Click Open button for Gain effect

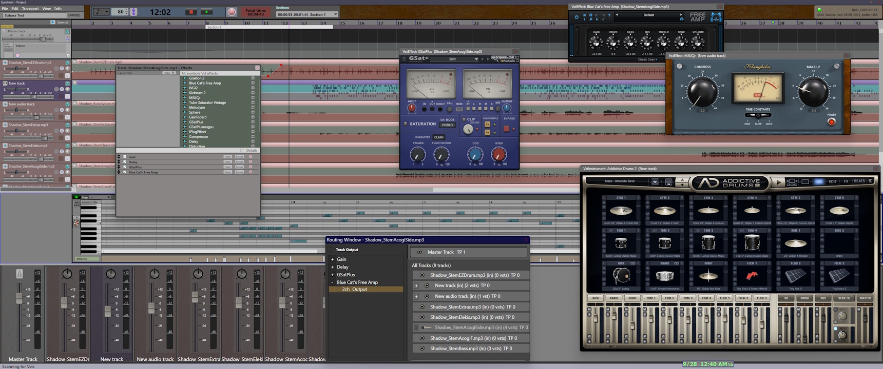228,157
